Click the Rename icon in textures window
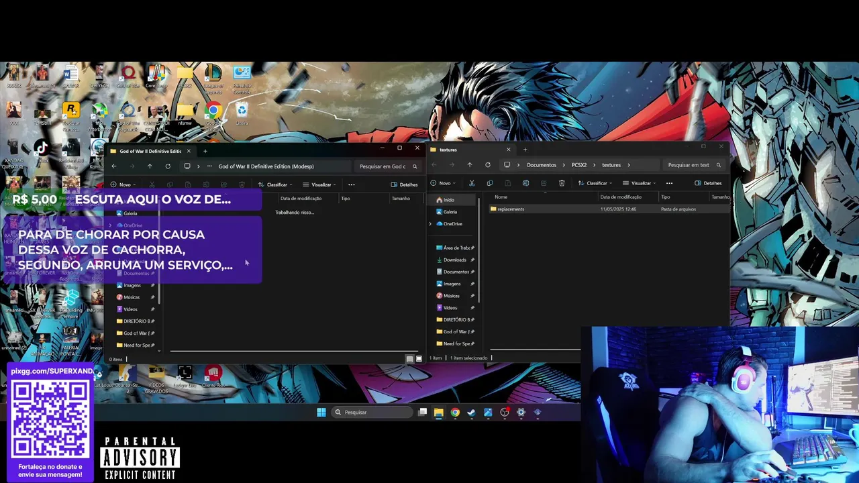859x483 pixels. (x=525, y=183)
